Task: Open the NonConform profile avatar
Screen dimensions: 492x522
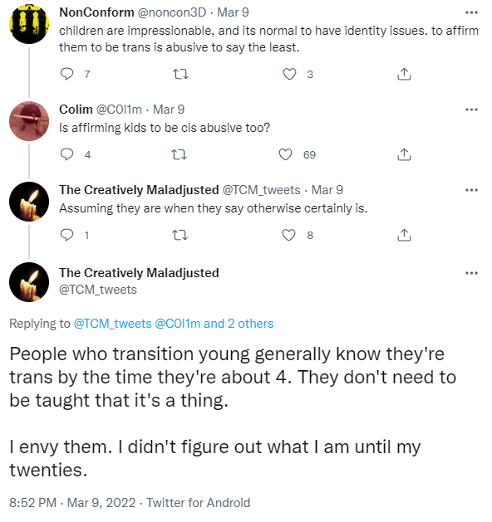Action: (x=29, y=24)
